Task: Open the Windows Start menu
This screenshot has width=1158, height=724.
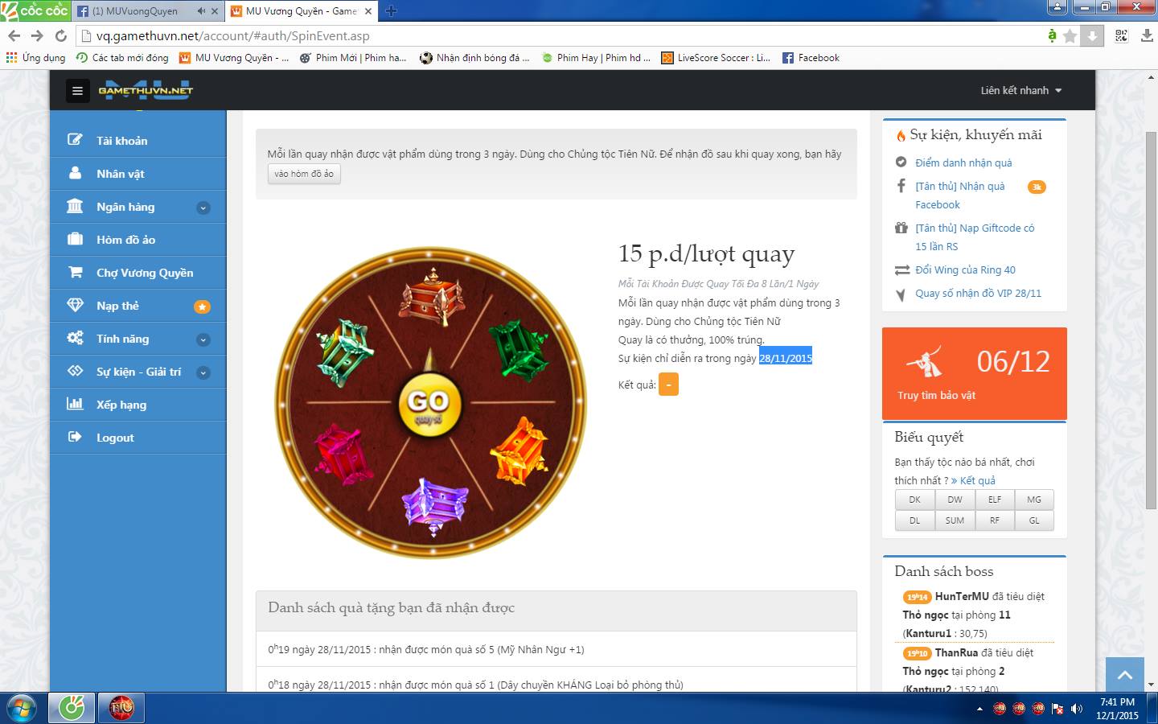Action: coord(22,708)
